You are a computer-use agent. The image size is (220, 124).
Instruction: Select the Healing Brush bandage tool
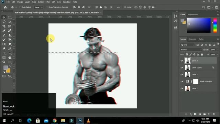(x=10, y=31)
